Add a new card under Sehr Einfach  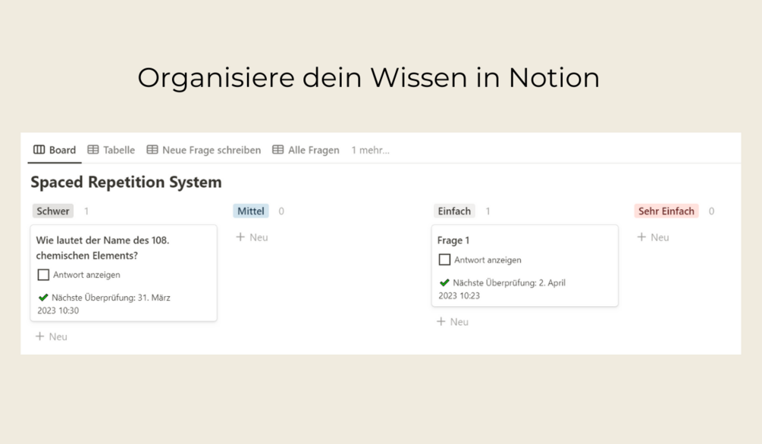click(653, 237)
